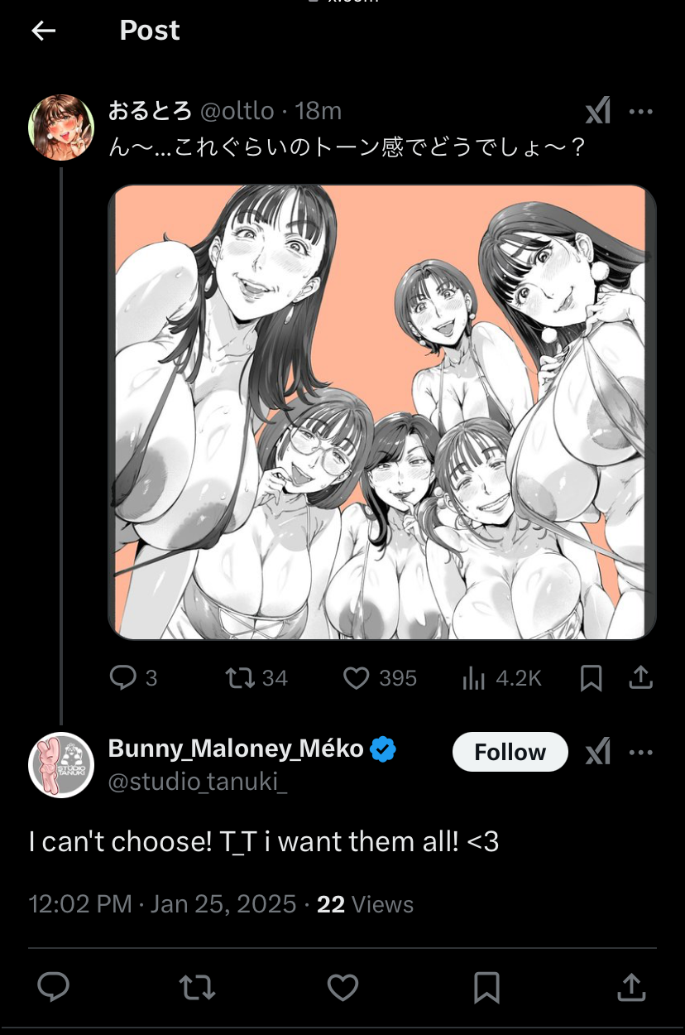685x1035 pixels.
Task: Go back using the arrow icon
Action: (x=43, y=31)
